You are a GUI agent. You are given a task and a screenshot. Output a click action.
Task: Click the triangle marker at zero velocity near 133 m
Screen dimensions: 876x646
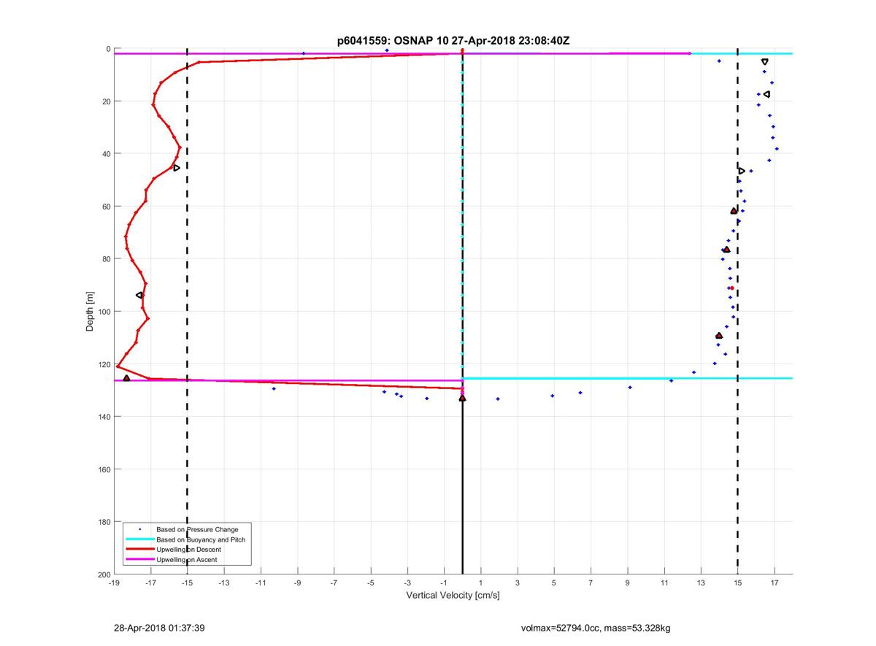(x=462, y=398)
